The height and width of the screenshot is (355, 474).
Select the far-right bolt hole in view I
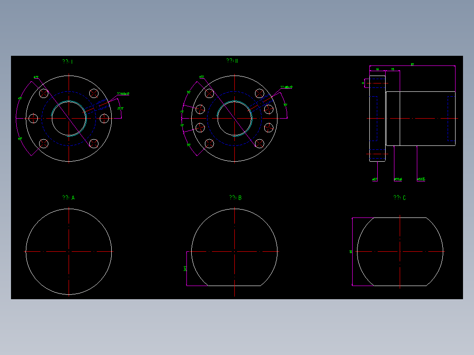[104, 119]
